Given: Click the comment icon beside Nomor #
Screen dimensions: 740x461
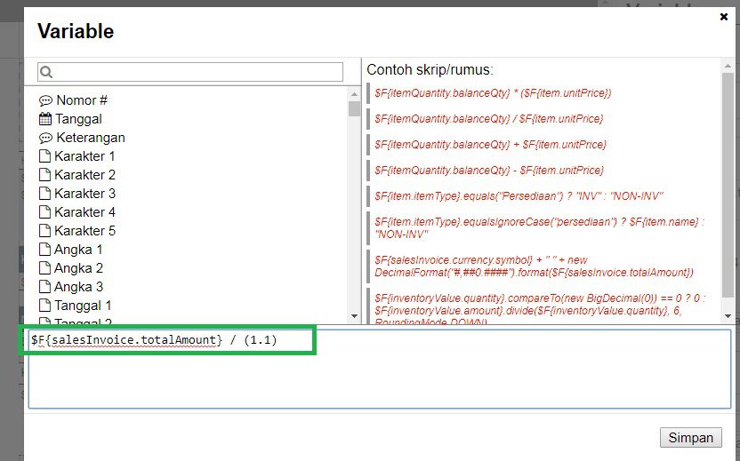Looking at the screenshot, I should [45, 100].
